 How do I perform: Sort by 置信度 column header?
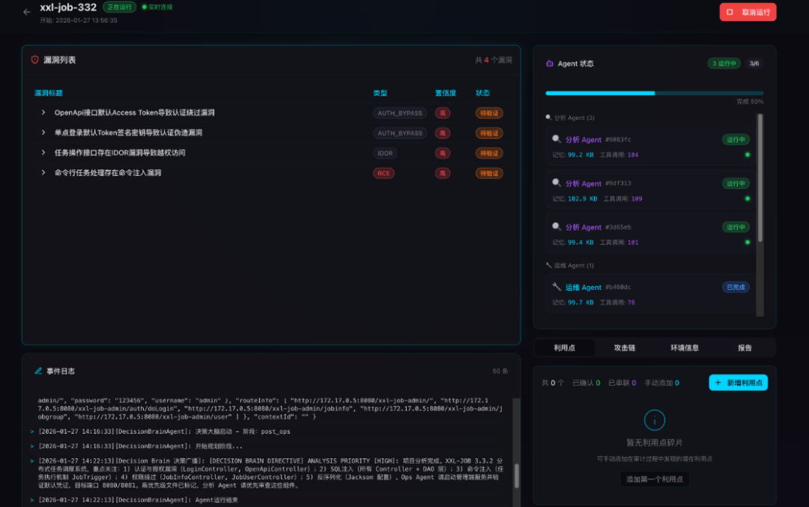(x=445, y=93)
